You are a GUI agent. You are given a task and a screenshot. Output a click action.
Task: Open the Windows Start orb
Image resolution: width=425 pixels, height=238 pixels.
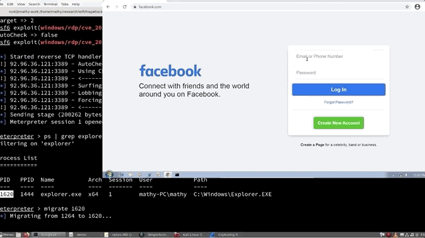click(x=110, y=174)
